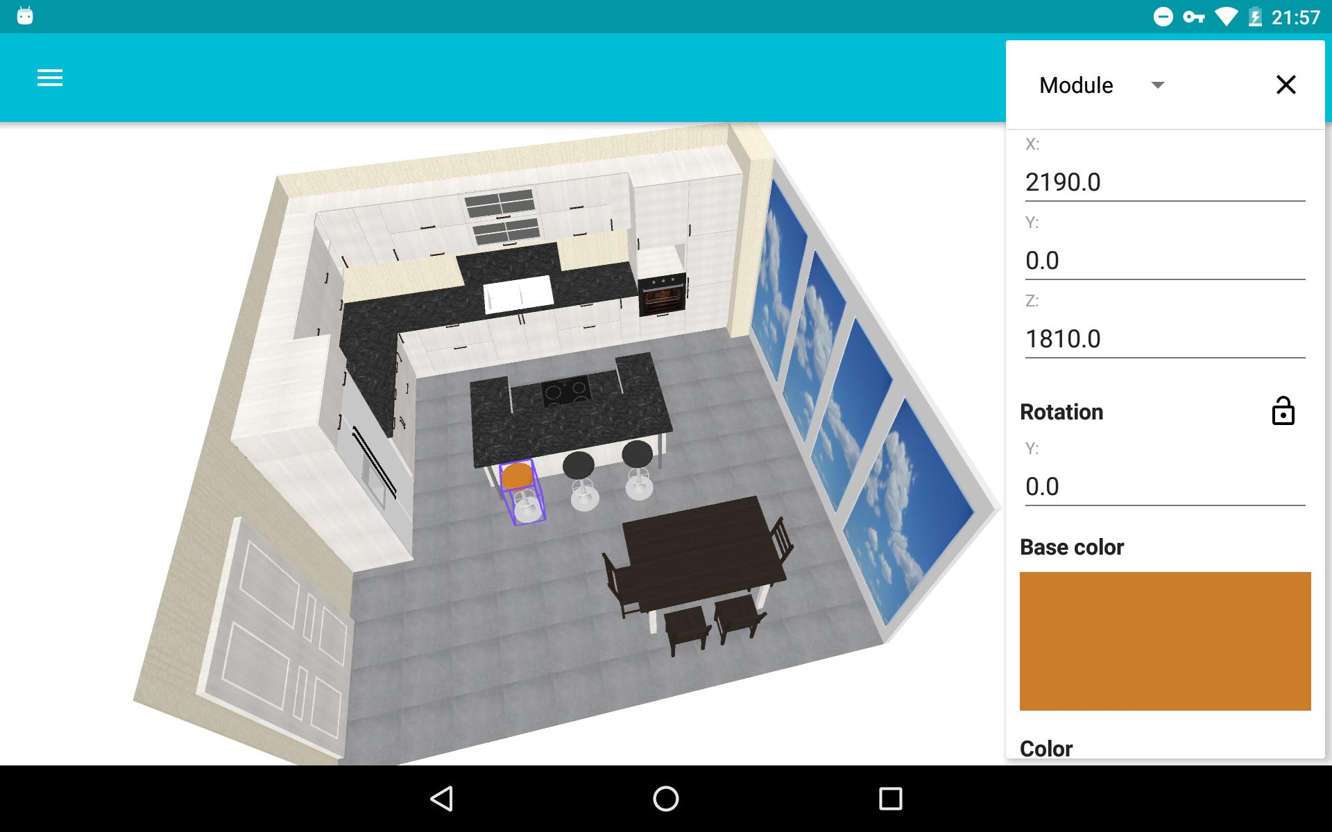Select the base color swatch

click(1164, 639)
